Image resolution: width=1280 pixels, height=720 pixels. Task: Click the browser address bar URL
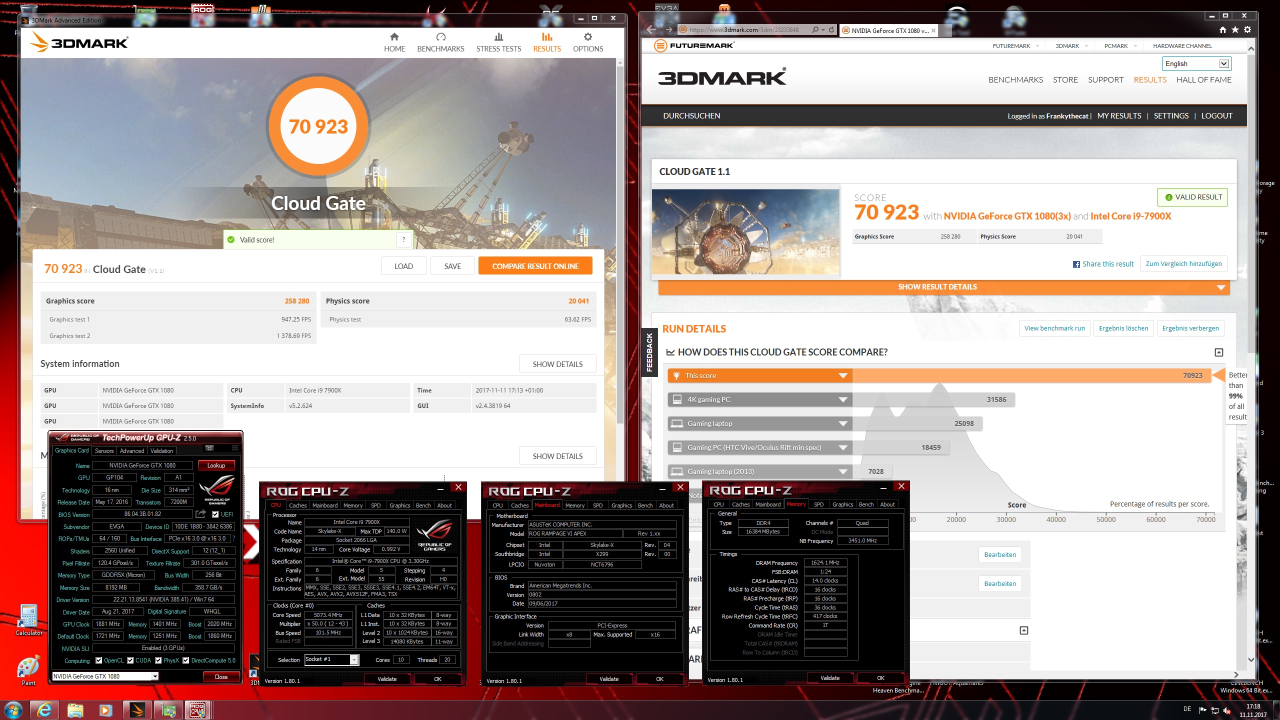point(744,29)
